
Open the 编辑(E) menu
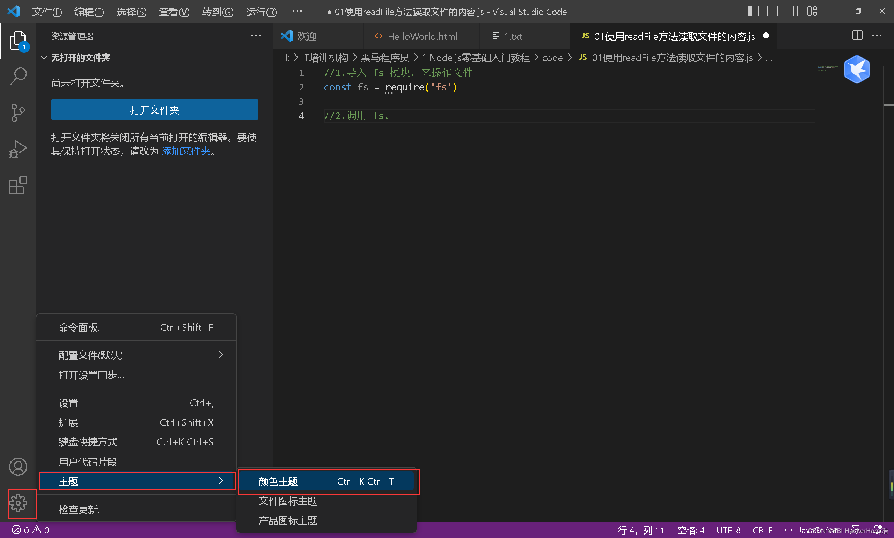(x=89, y=12)
